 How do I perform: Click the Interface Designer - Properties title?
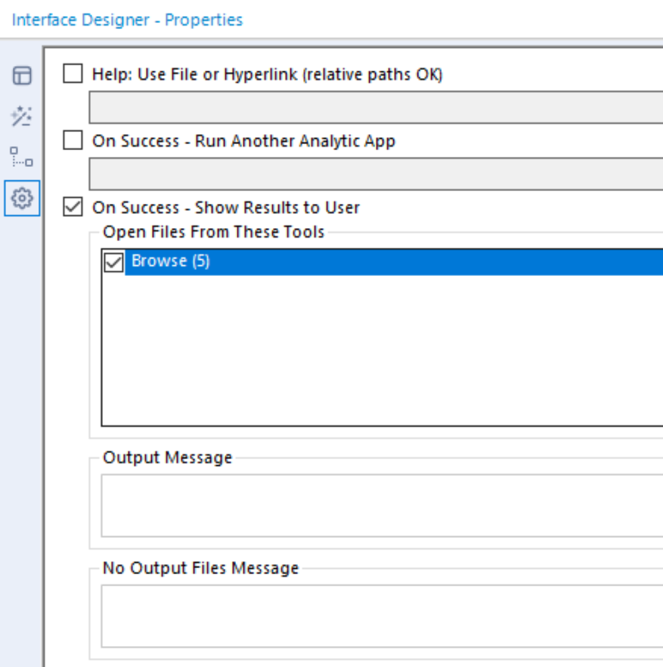[x=127, y=20]
